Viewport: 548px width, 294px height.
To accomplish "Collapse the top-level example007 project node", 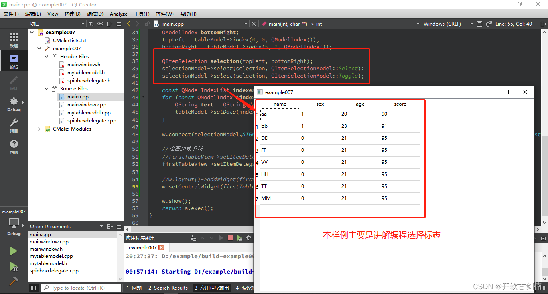I will (x=32, y=33).
